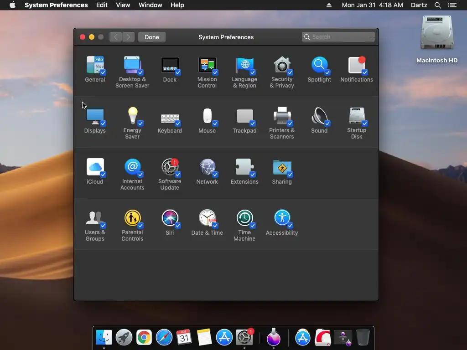
Task: Go back with the toolbar back arrow
Action: tap(115, 37)
